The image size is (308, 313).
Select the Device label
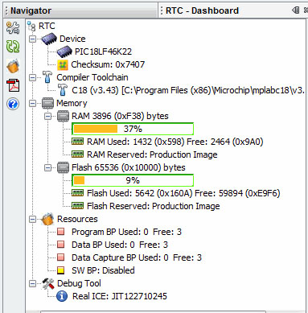[x=72, y=39]
